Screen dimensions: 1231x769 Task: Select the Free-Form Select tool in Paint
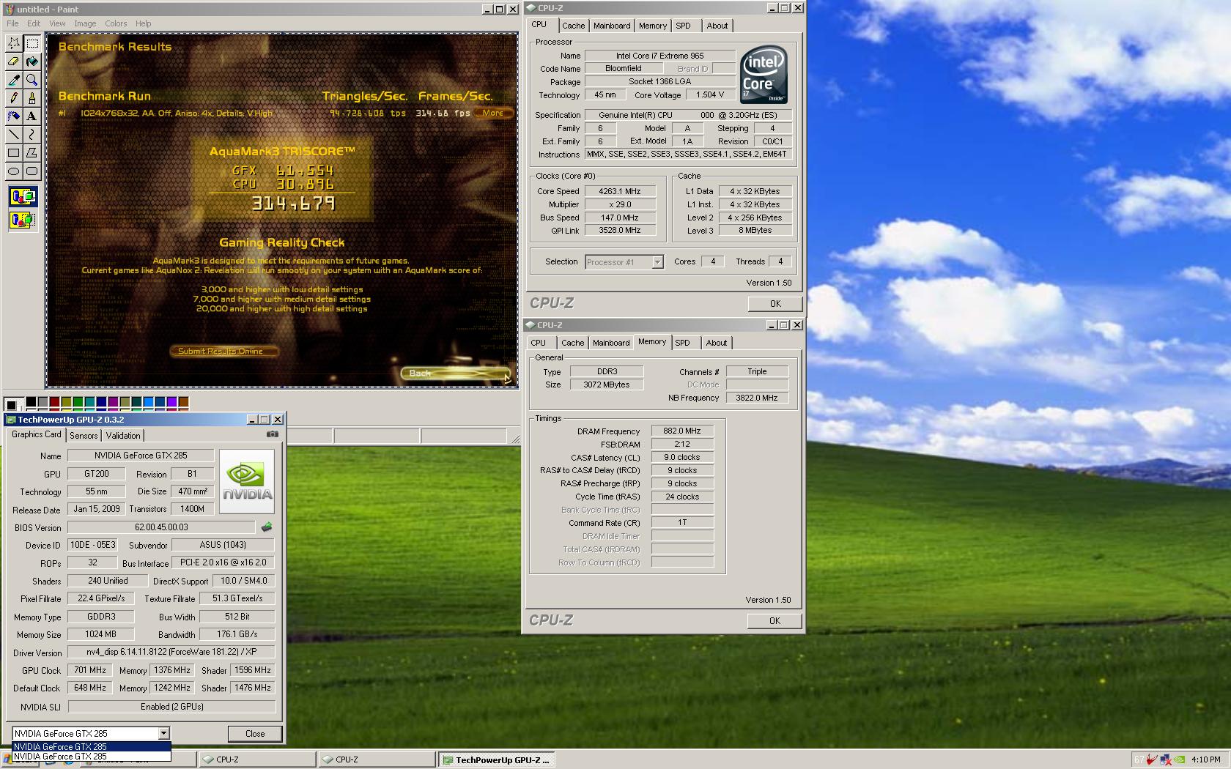13,43
